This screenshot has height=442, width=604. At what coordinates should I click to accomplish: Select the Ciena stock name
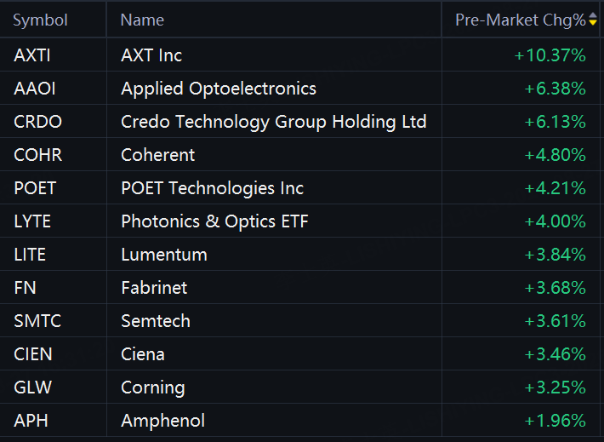143,354
